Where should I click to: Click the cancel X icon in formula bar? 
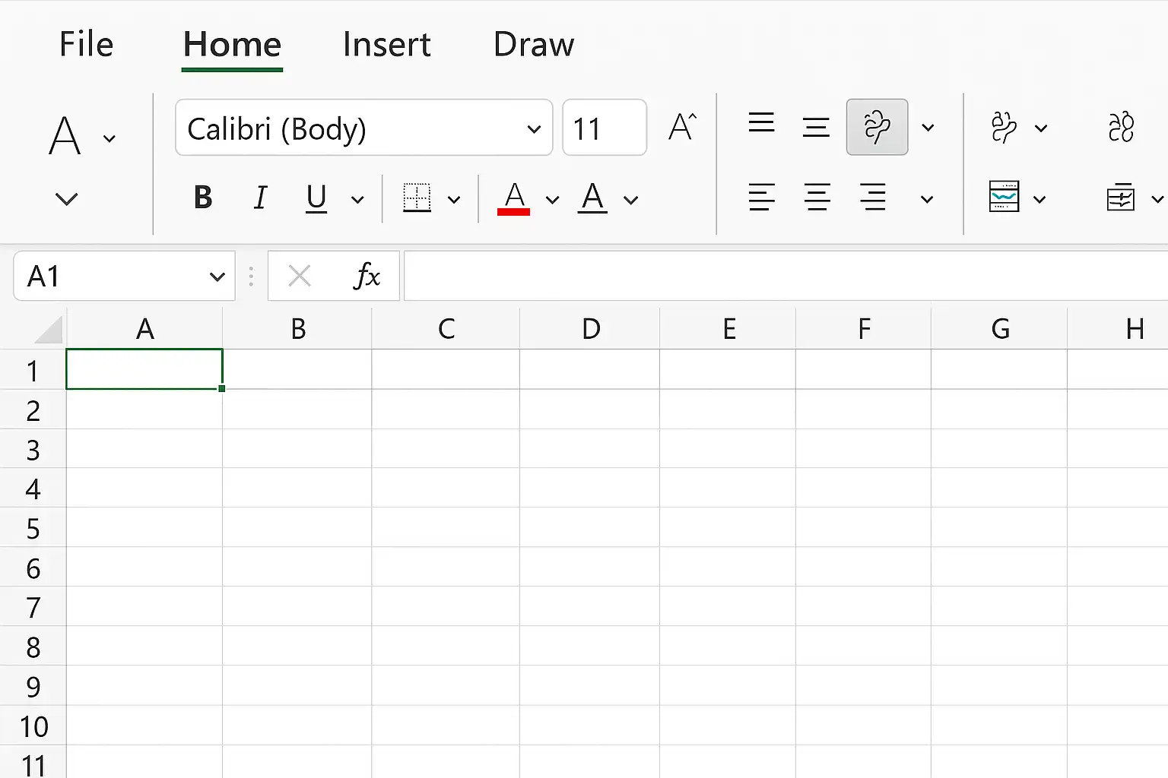pyautogui.click(x=300, y=276)
